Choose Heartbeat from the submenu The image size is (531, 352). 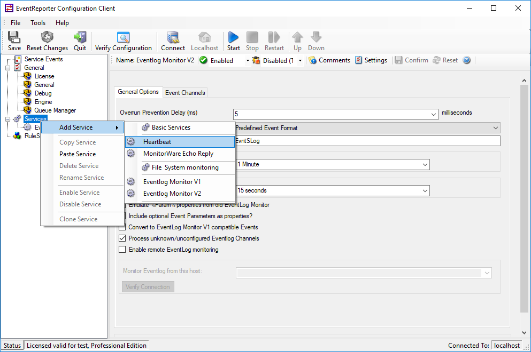pos(180,142)
